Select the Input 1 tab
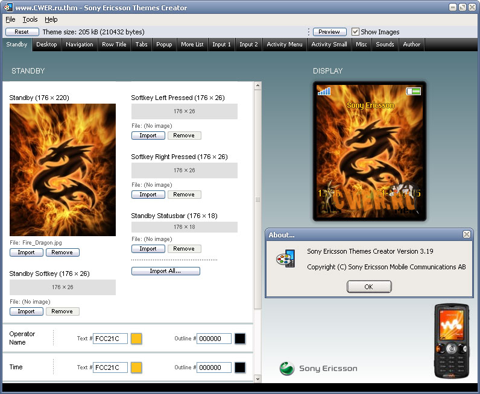Screen dimensions: 480x394 tap(221, 45)
